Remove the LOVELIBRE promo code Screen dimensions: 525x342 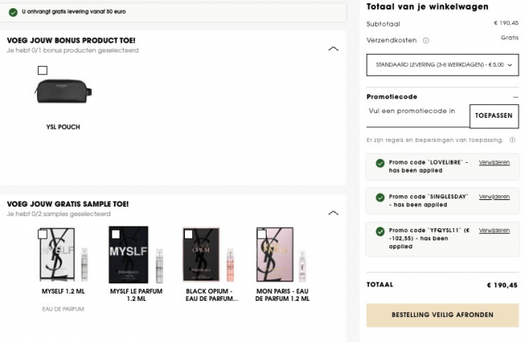tap(494, 163)
